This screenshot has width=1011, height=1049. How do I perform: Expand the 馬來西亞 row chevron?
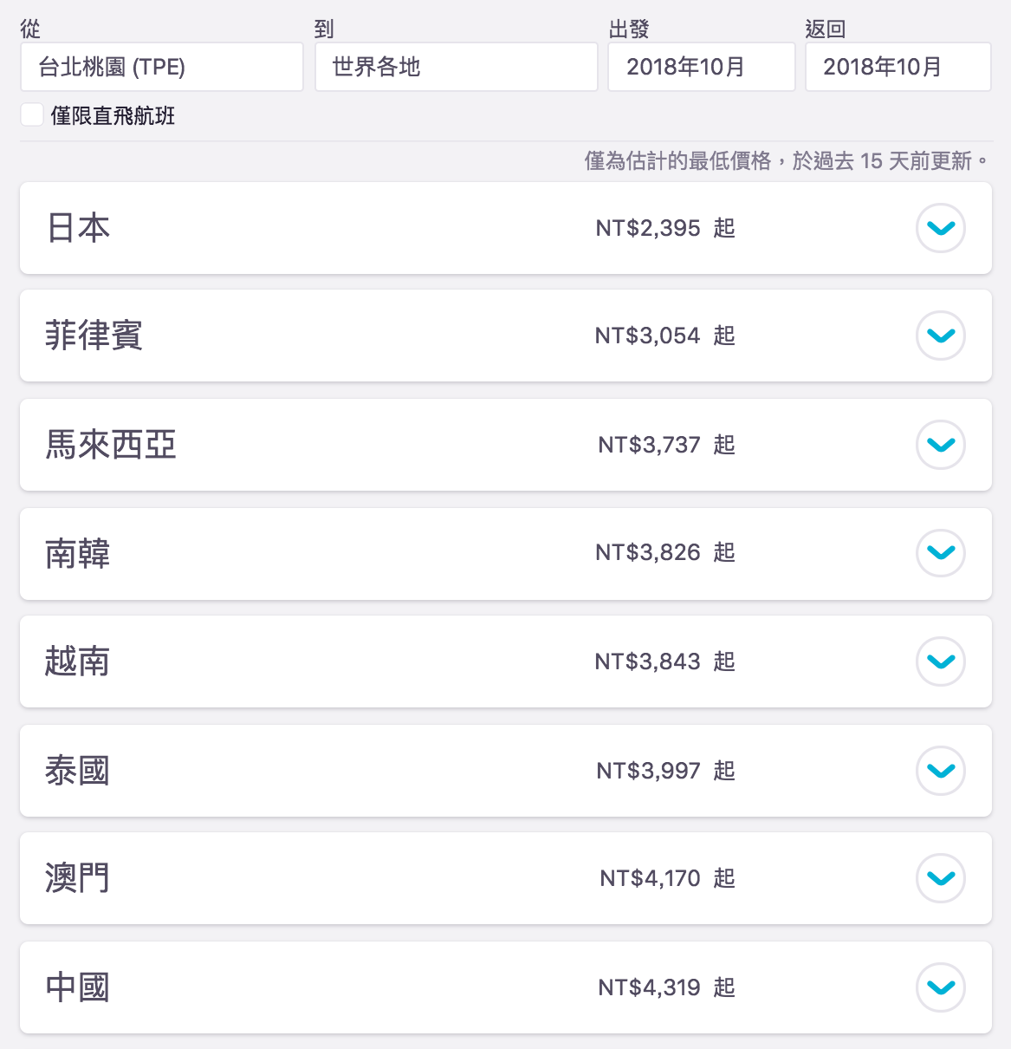[x=940, y=445]
